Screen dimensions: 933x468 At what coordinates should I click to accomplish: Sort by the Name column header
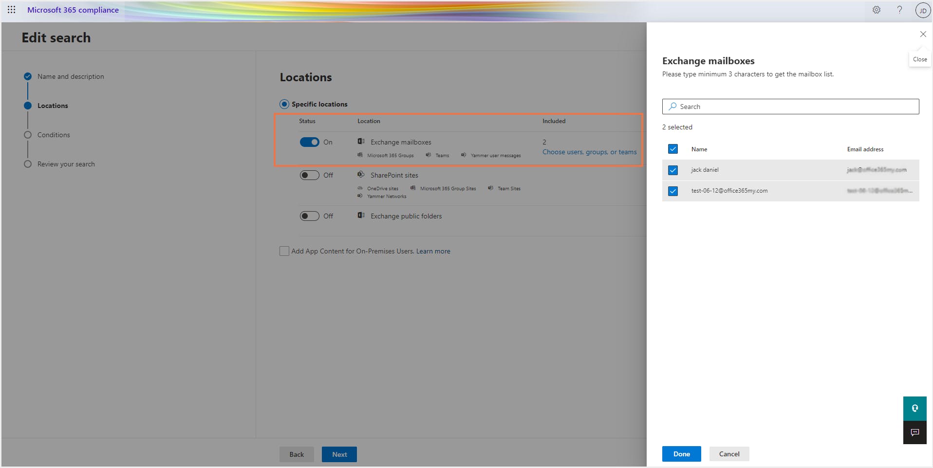[x=699, y=149]
